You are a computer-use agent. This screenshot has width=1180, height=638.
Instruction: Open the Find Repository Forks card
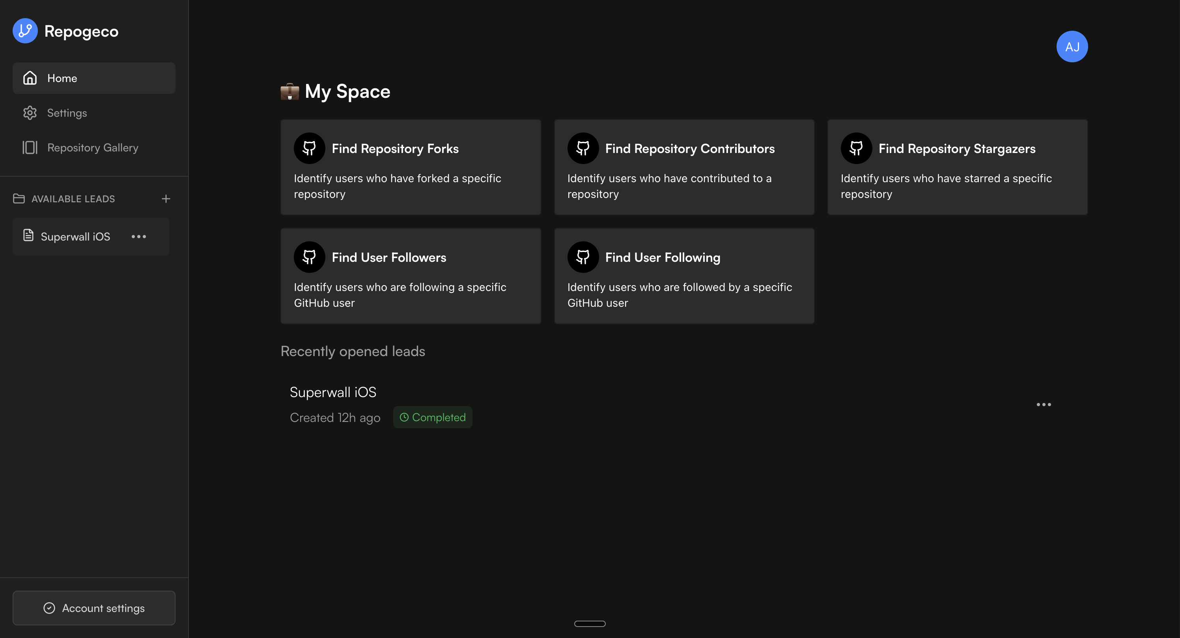[411, 167]
